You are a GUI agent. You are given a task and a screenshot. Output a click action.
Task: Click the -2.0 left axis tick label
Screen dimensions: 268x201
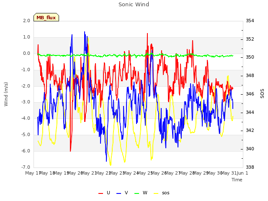26,86
